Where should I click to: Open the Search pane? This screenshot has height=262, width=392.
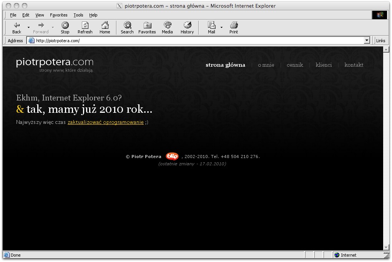click(127, 28)
